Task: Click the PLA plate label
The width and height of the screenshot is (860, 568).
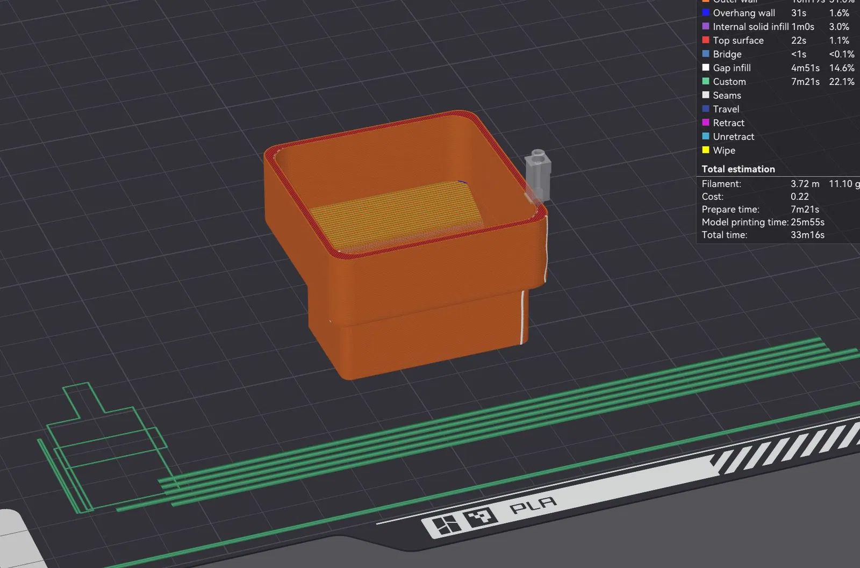Action: coord(533,505)
